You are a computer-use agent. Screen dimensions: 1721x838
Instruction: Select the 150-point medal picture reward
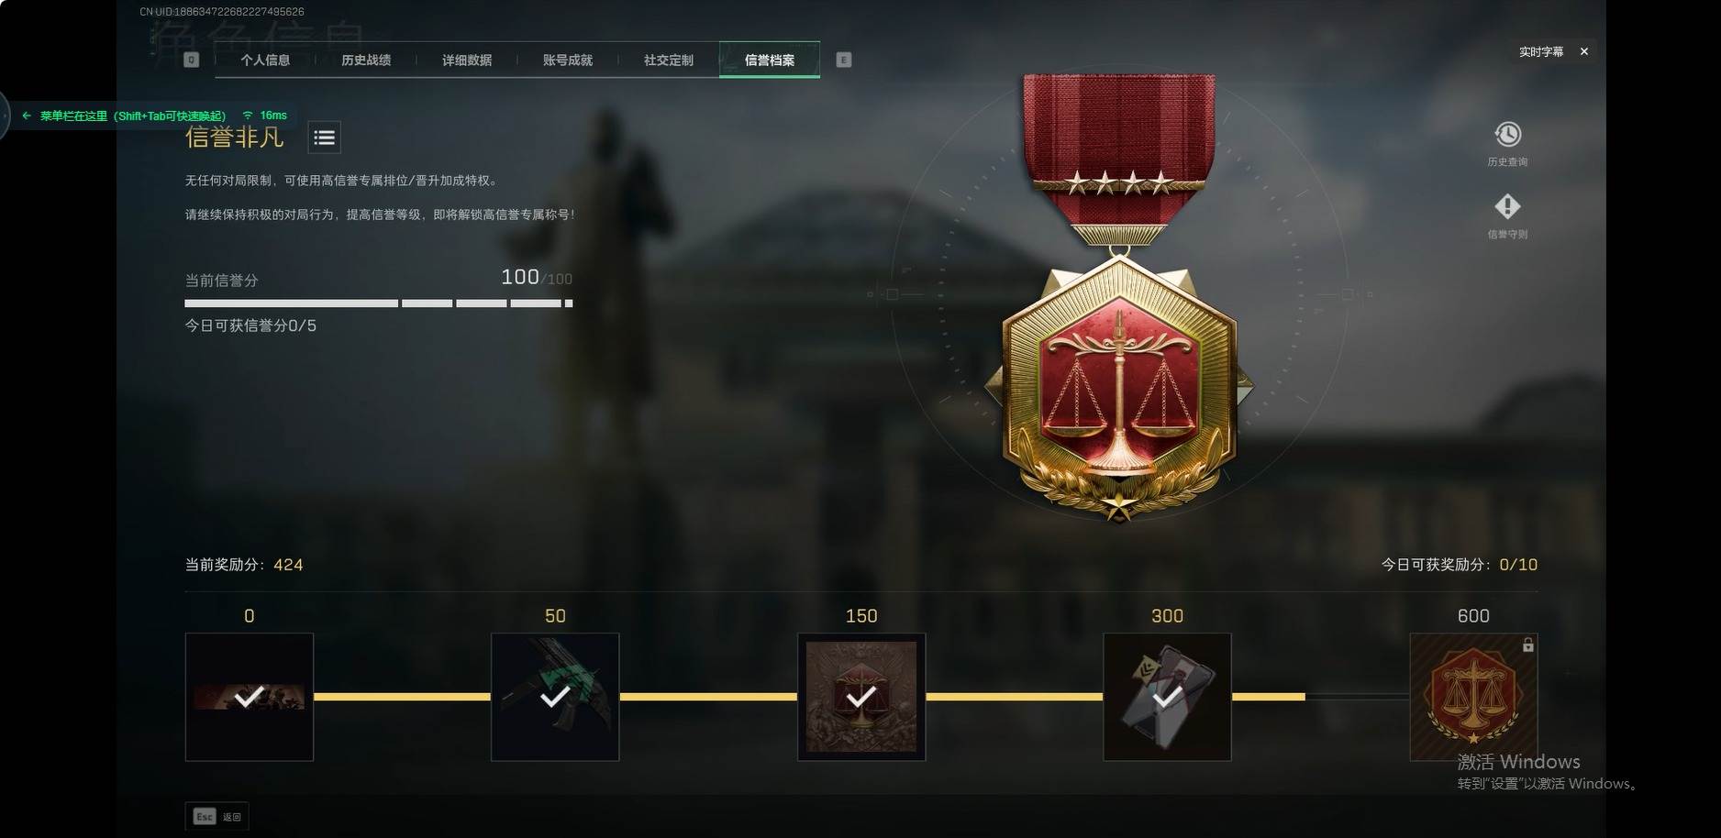861,697
